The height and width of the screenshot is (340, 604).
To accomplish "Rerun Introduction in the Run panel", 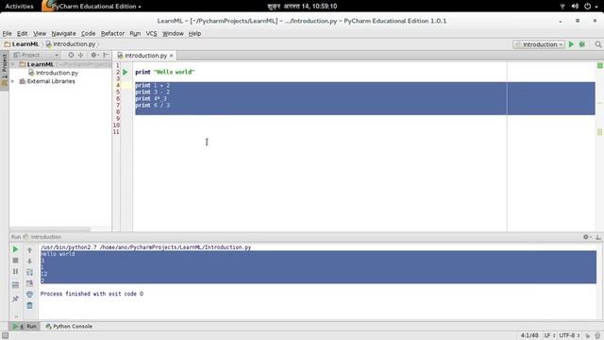I will [x=15, y=249].
